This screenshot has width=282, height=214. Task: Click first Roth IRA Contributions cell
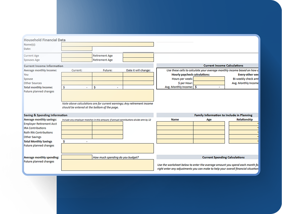tap(76, 132)
